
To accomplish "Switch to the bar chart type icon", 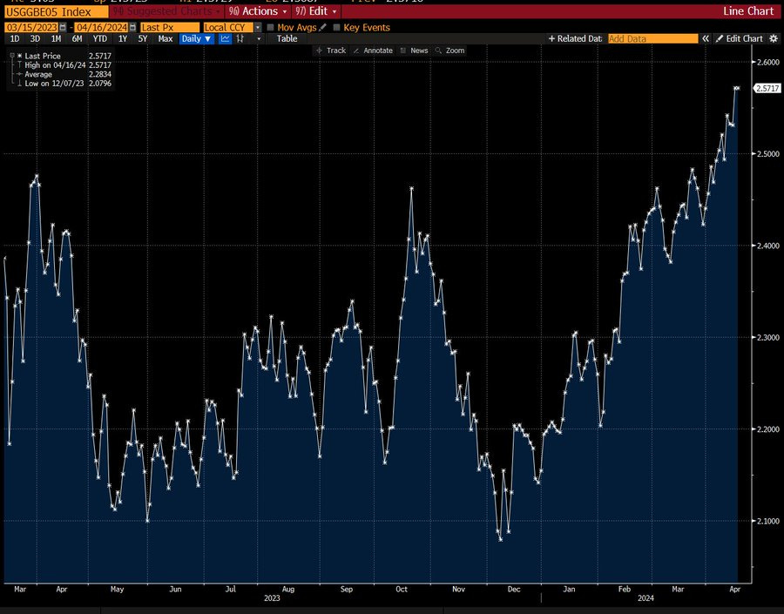I will [240, 38].
